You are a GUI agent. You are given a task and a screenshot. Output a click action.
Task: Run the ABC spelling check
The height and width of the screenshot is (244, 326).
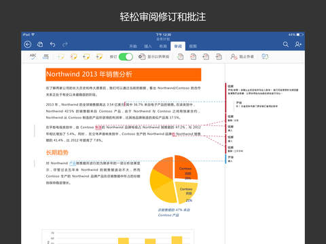(x=33, y=56)
